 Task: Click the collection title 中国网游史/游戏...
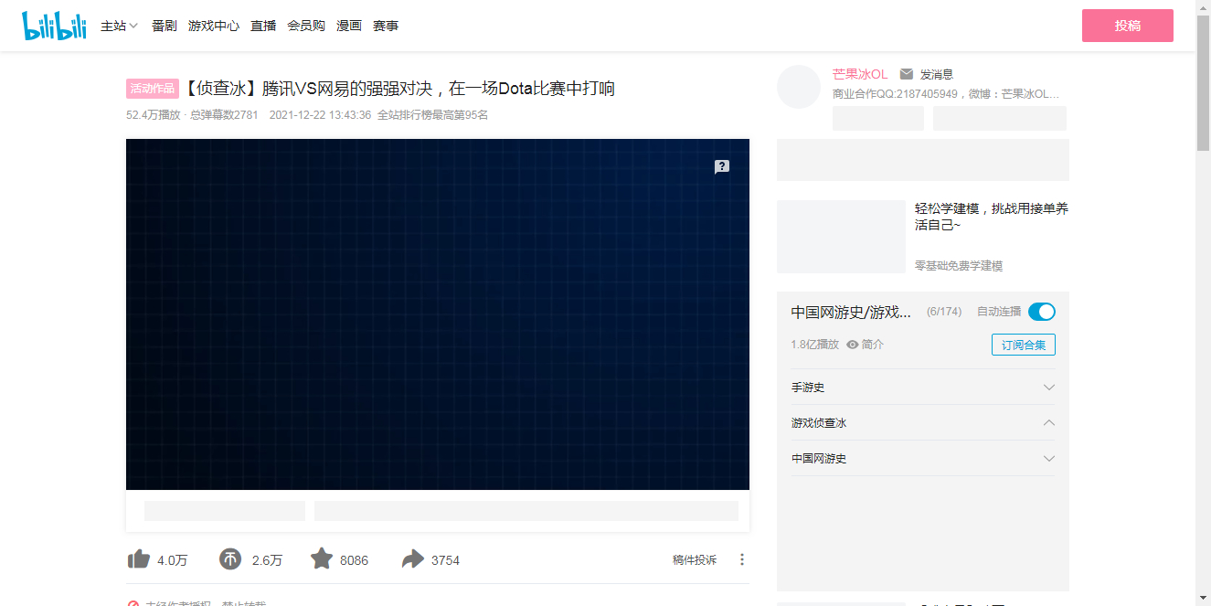[x=852, y=312]
